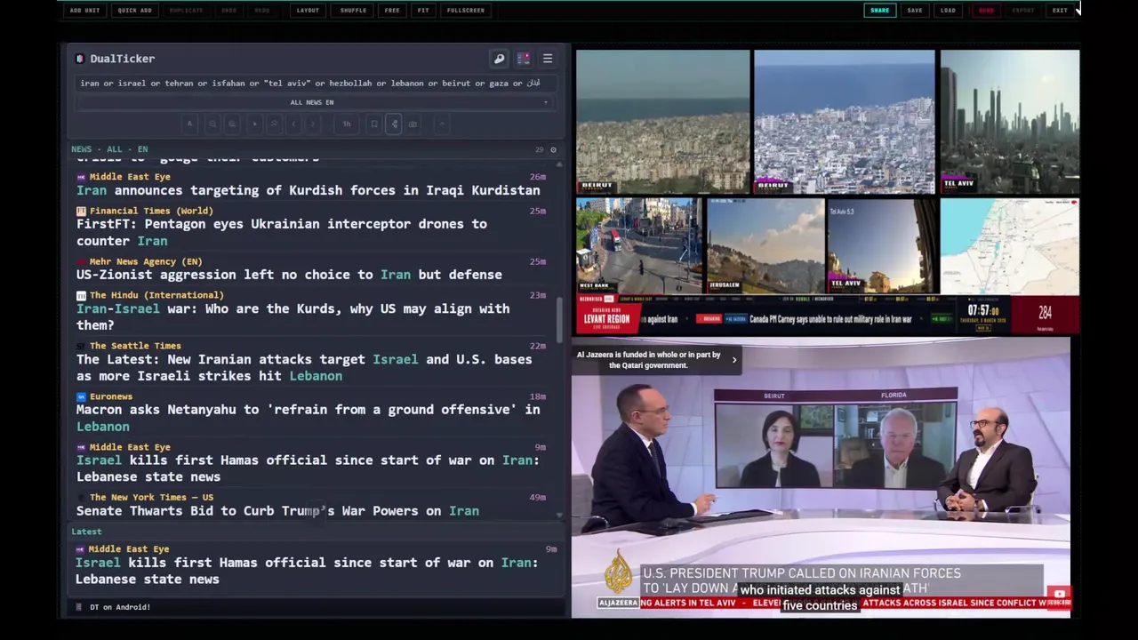Open headline 'US-Zionist aggression left no choice'
1138x640 pixels.
pyautogui.click(x=289, y=275)
